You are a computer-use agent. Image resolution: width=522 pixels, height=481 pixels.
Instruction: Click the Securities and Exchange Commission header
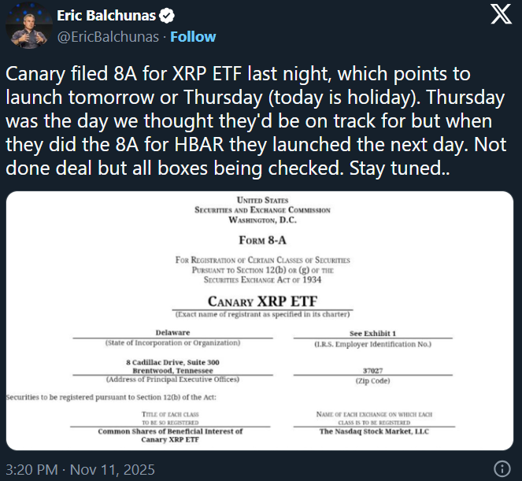(x=262, y=210)
